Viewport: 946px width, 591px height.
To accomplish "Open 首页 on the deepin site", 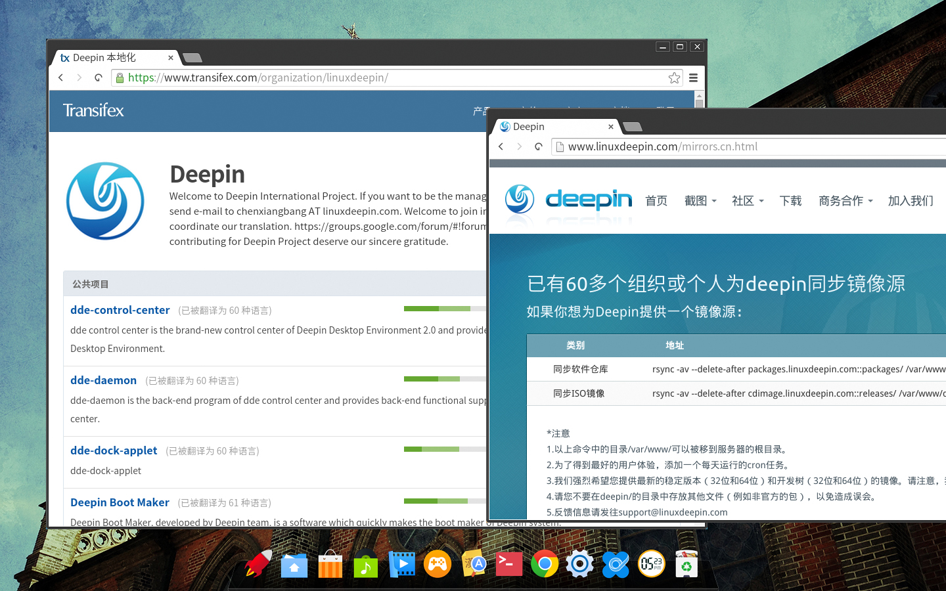I will pyautogui.click(x=656, y=200).
